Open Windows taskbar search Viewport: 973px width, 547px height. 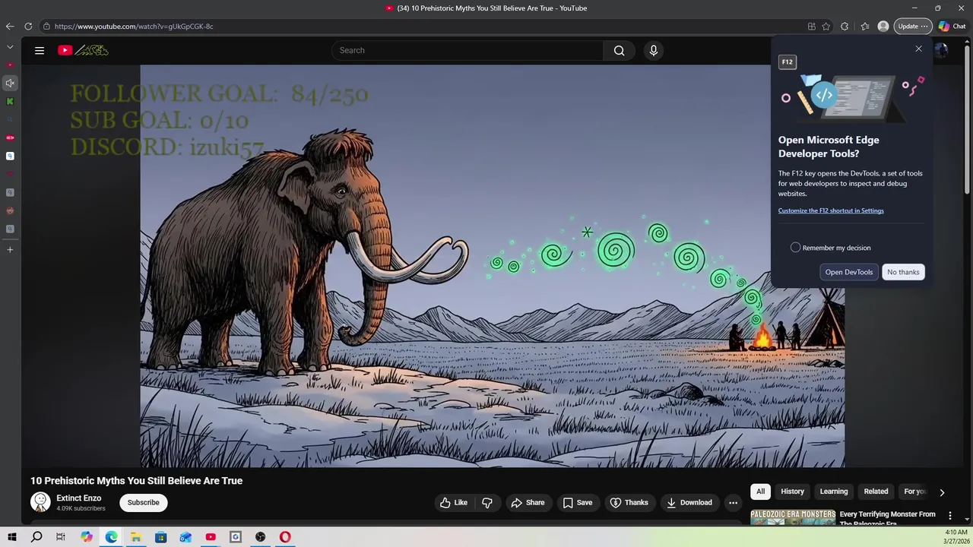36,537
